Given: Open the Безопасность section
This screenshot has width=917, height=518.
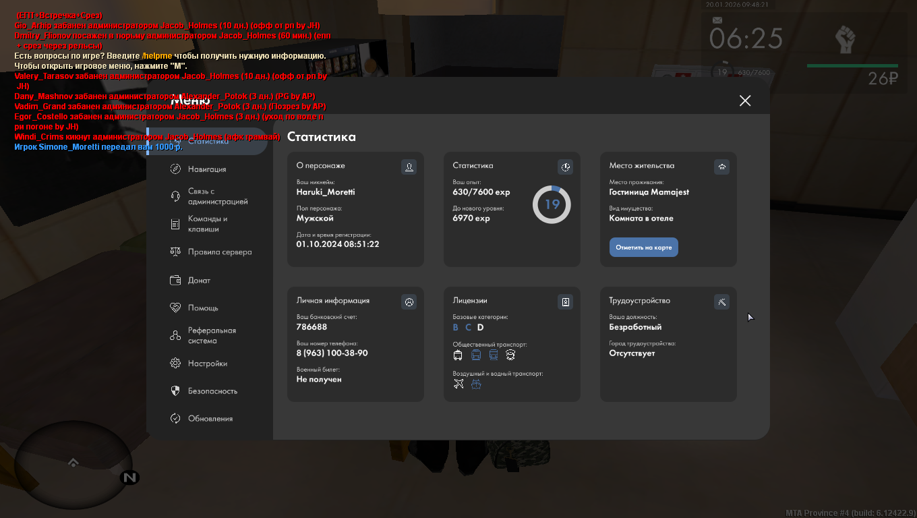Looking at the screenshot, I should [212, 391].
